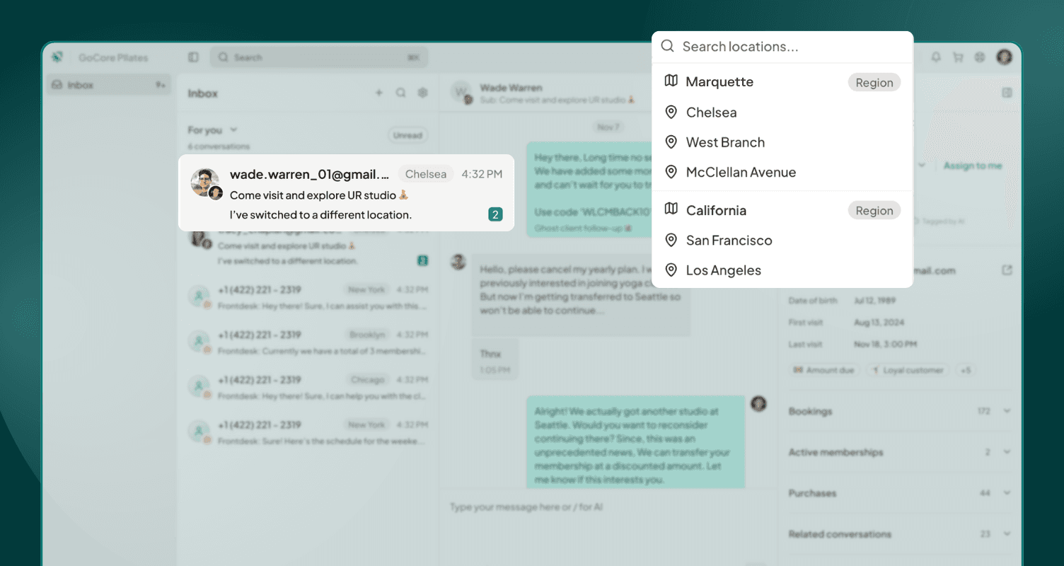Select Chelsea from the locations list
Viewport: 1064px width, 566px height.
[x=710, y=112]
